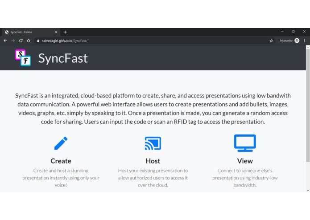Open the View heading
310x220 pixels.
245,161
